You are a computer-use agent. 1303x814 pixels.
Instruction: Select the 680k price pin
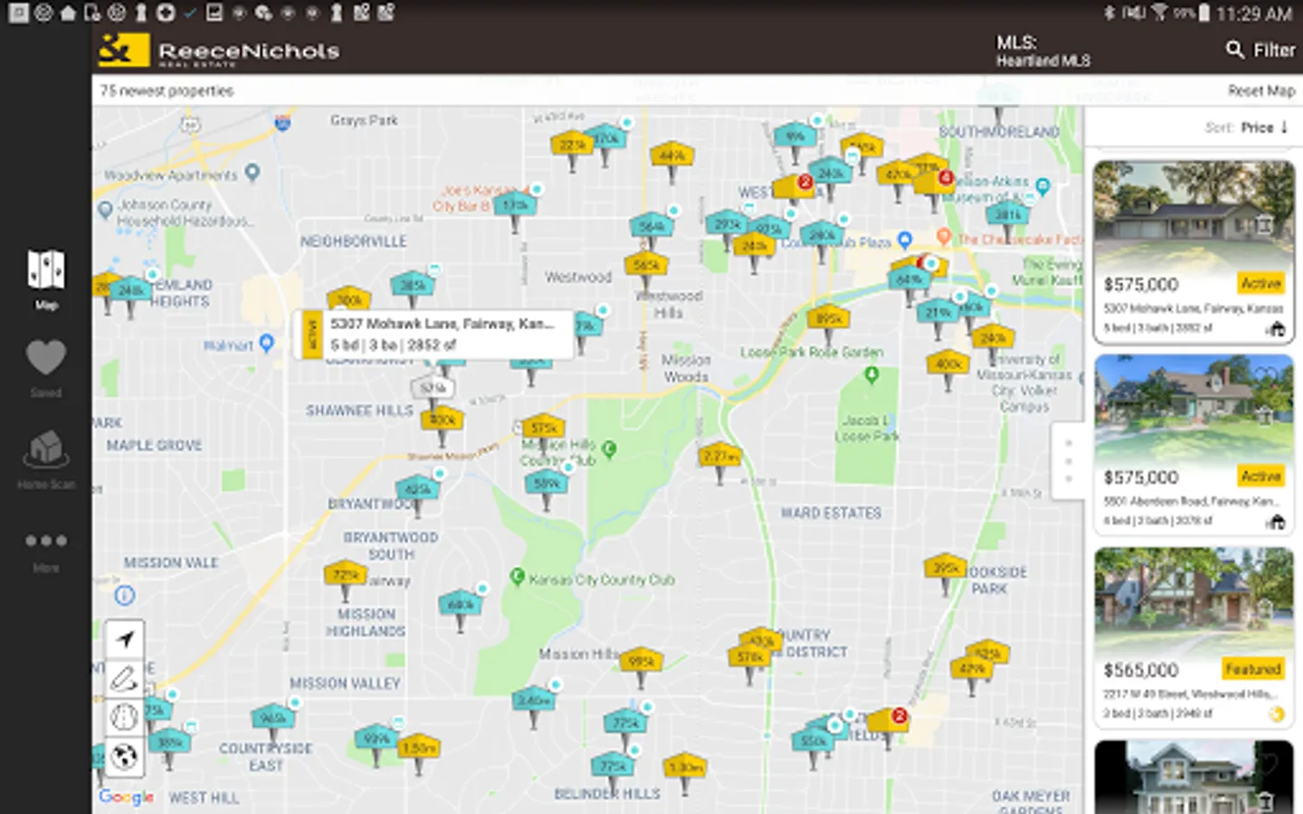click(460, 609)
